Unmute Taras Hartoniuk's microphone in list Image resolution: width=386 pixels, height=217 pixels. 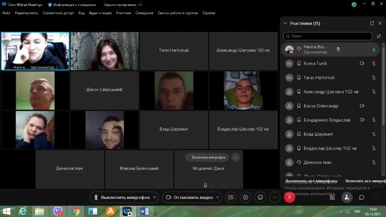coord(374,78)
